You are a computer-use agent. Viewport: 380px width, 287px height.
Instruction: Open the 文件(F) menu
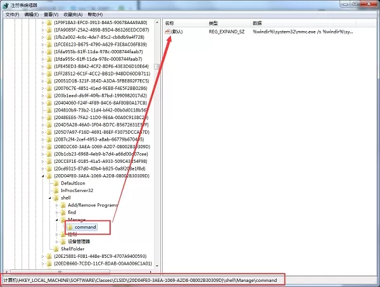coord(12,15)
